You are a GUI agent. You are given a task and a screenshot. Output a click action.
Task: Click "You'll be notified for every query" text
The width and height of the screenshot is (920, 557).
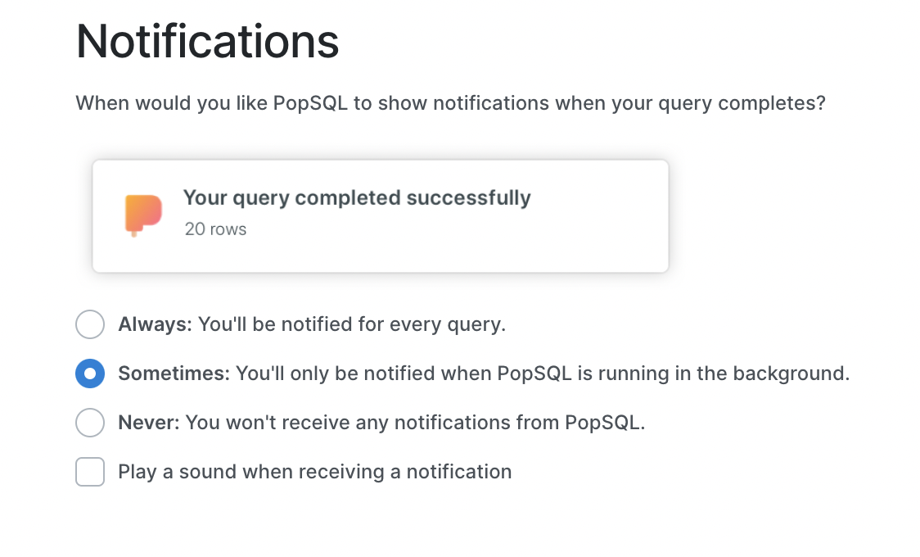(352, 324)
